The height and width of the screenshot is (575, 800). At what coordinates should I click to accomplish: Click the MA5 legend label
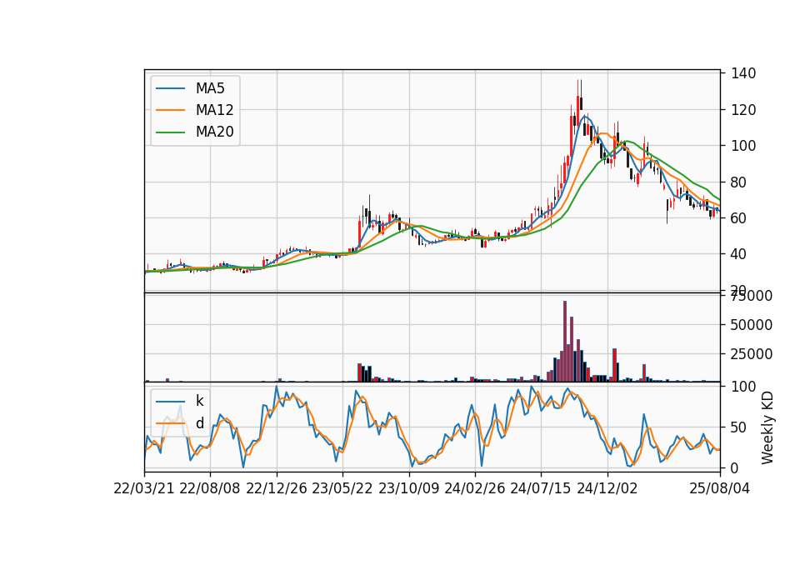pos(210,88)
